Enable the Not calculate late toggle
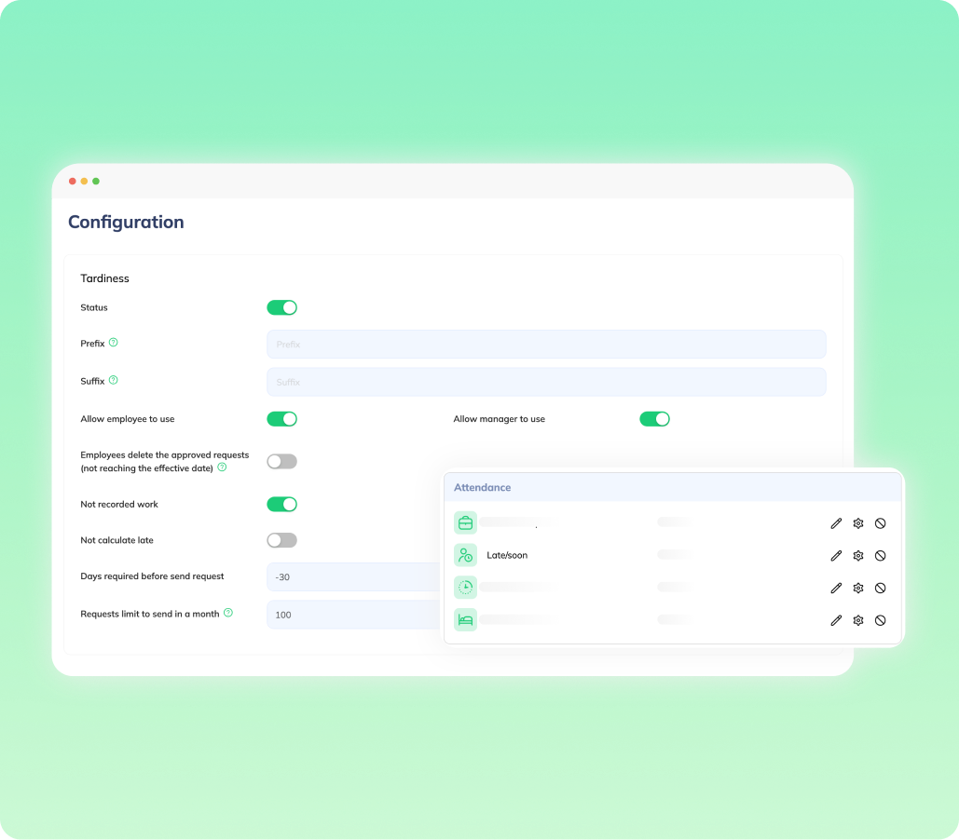 [281, 540]
